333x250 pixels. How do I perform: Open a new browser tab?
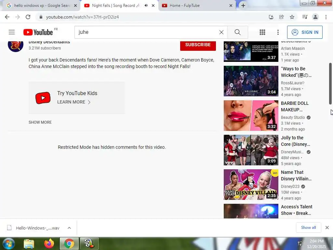click(243, 6)
